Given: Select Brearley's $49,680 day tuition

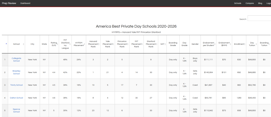Looking at the screenshot, I should coord(252,72).
